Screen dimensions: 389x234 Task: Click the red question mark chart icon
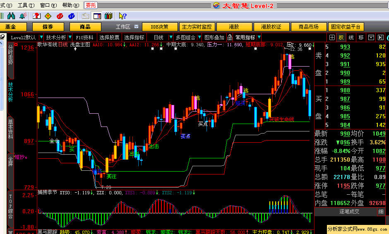36,16
